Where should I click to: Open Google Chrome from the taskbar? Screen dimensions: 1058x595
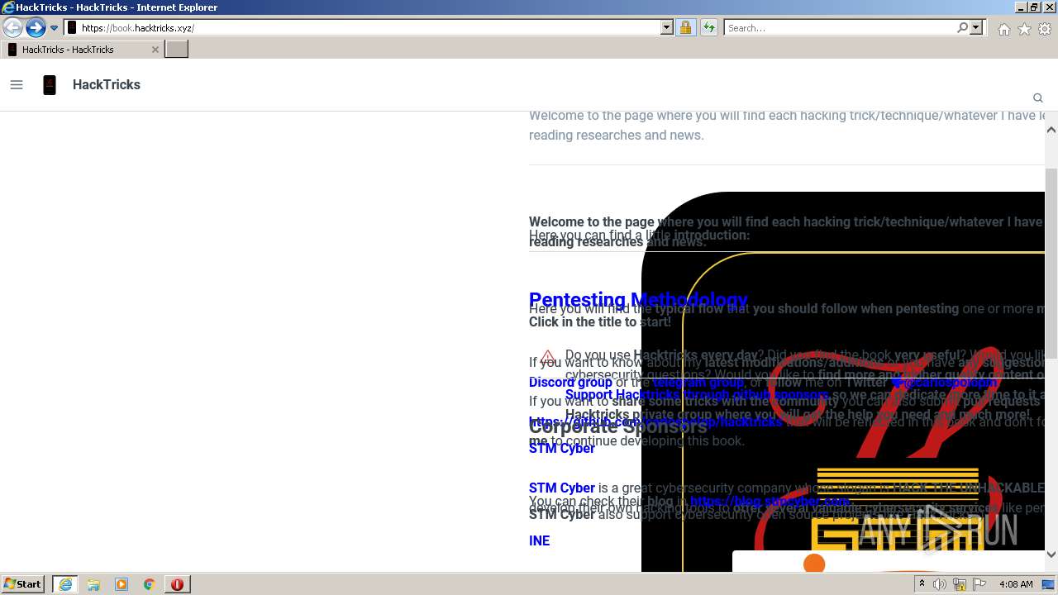[150, 584]
